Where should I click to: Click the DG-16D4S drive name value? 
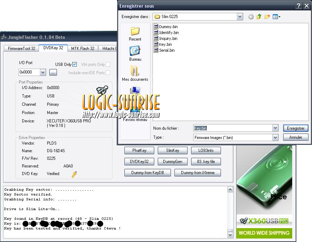56,151
